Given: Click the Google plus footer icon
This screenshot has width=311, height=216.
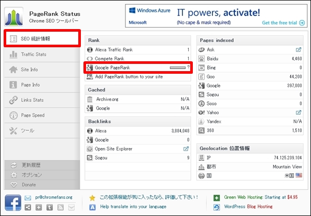Looking at the screenshot, I should (x=39, y=208).
